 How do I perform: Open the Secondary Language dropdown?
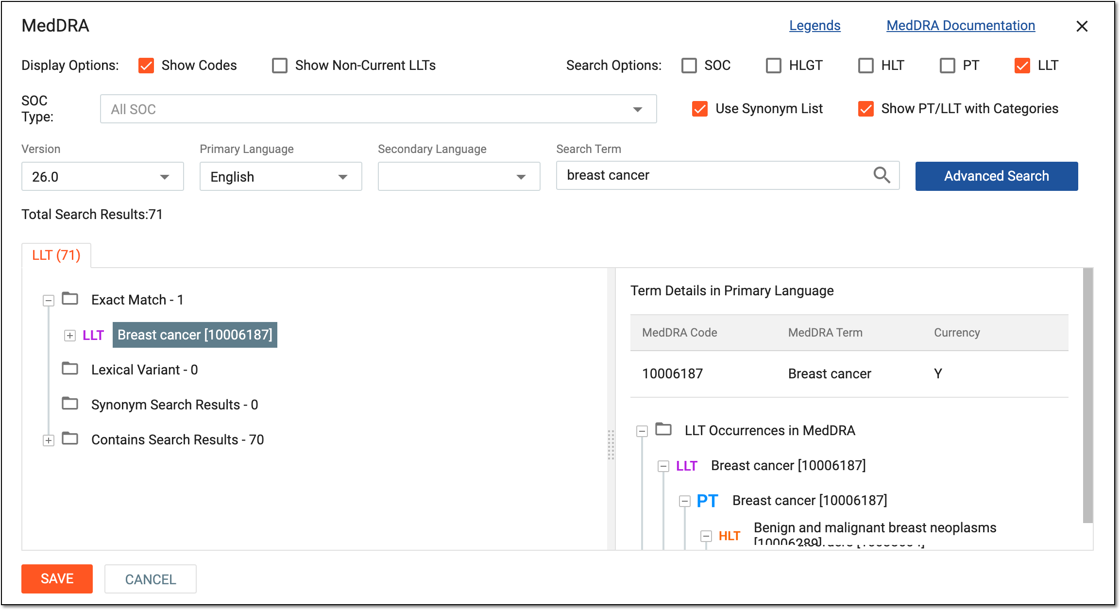(x=459, y=177)
